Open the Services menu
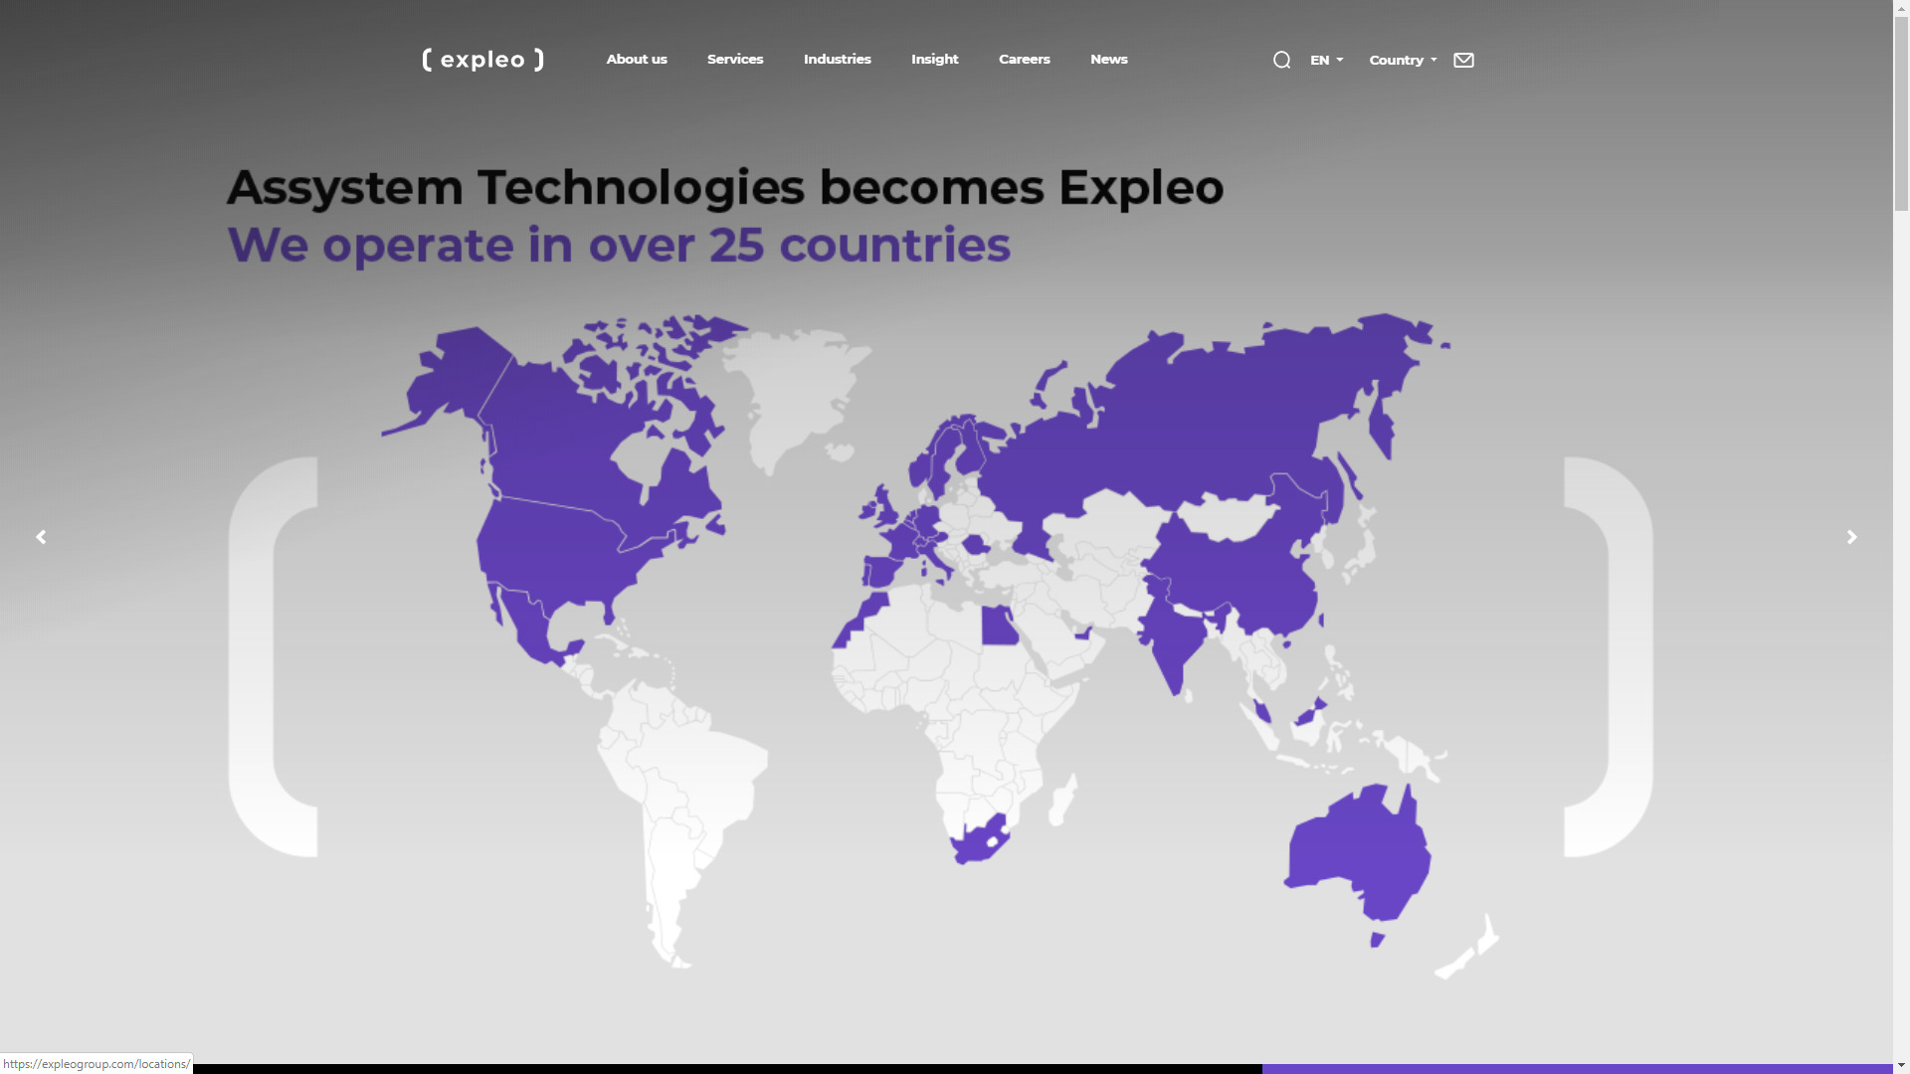This screenshot has height=1074, width=1910. click(735, 60)
